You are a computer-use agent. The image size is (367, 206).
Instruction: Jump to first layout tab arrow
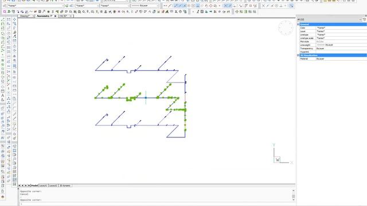[19, 185]
